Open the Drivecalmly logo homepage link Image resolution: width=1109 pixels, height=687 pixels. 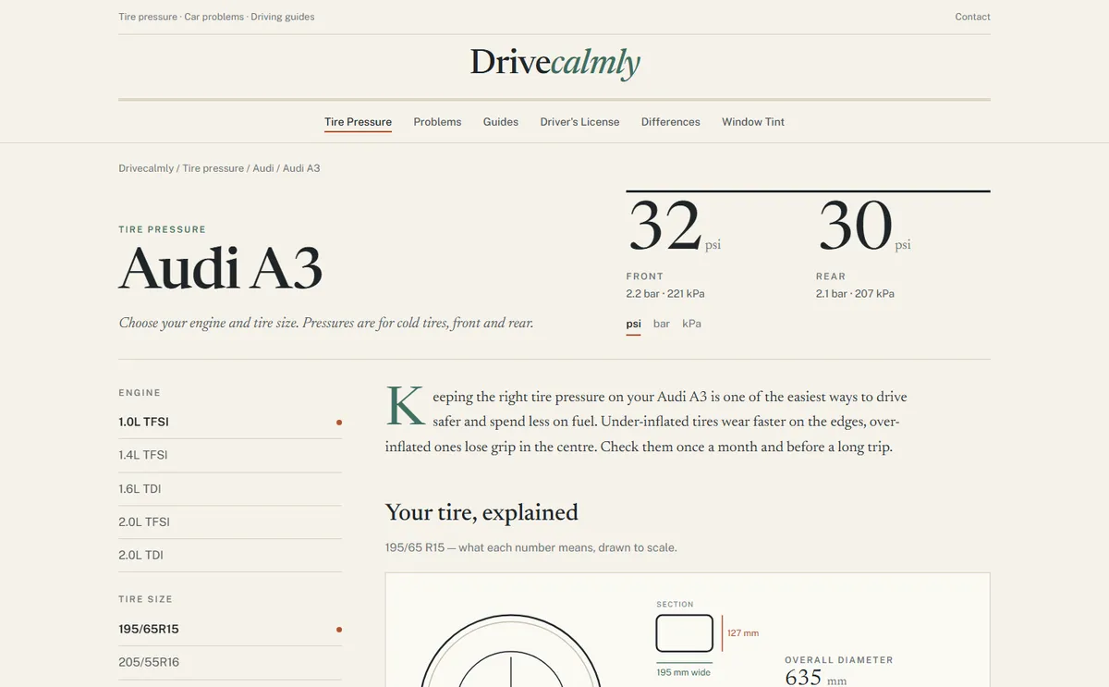click(554, 63)
